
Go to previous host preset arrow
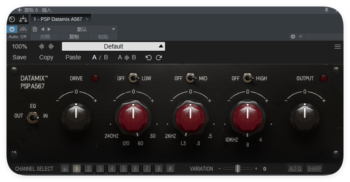pyautogui.click(x=42, y=29)
